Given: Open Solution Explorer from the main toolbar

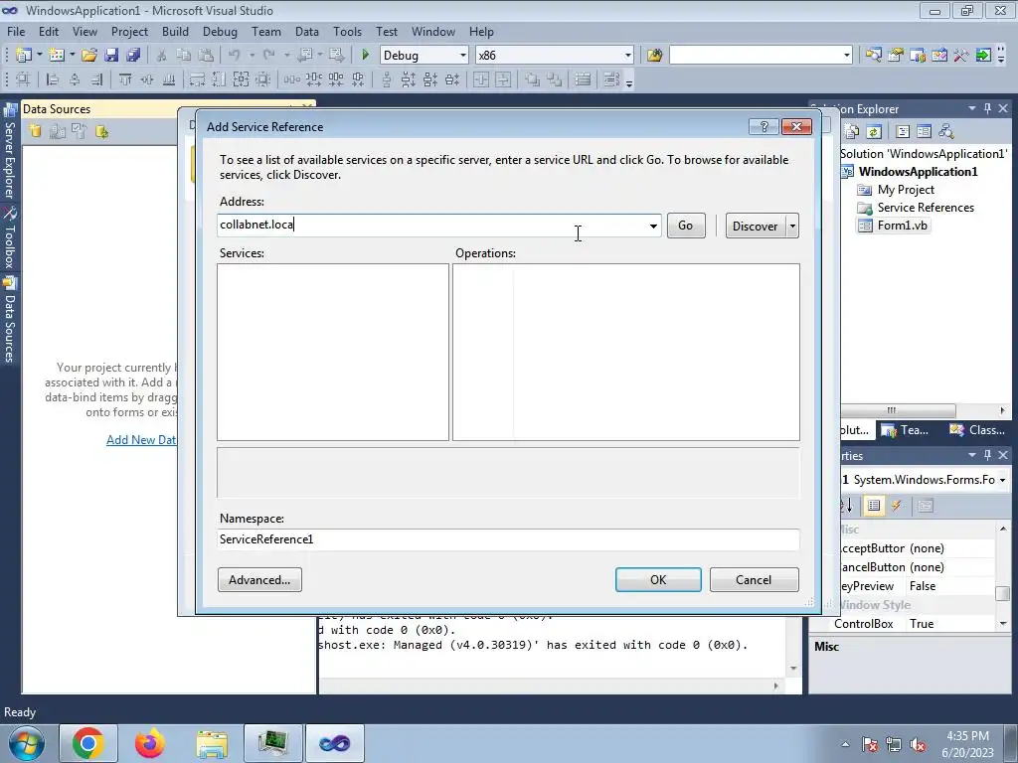Looking at the screenshot, I should pyautogui.click(x=873, y=56).
